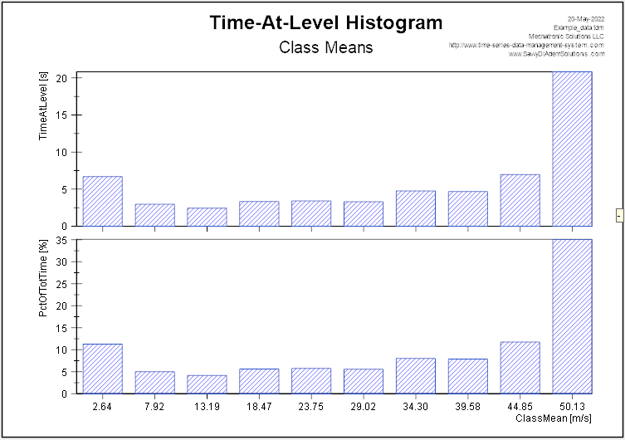Click the ClassMean [m/s] axis label

click(x=554, y=419)
